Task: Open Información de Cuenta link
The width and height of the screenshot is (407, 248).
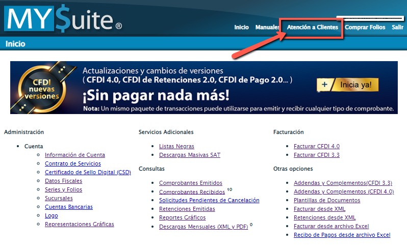Action: (x=75, y=155)
